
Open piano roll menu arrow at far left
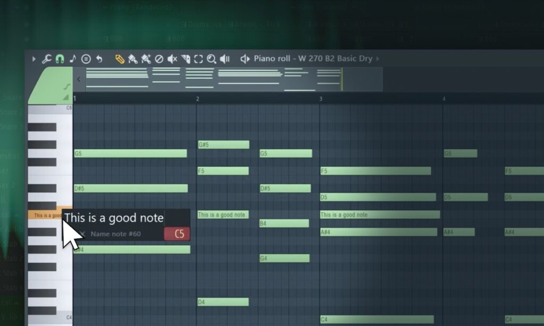[x=33, y=59]
